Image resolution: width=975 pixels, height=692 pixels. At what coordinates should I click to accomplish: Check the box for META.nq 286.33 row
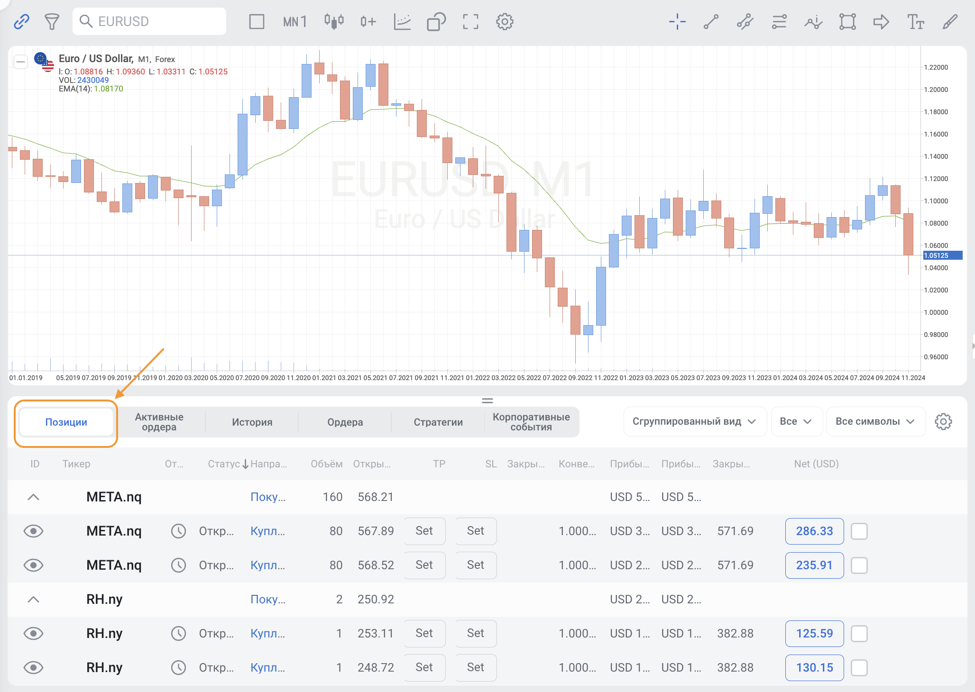(859, 531)
